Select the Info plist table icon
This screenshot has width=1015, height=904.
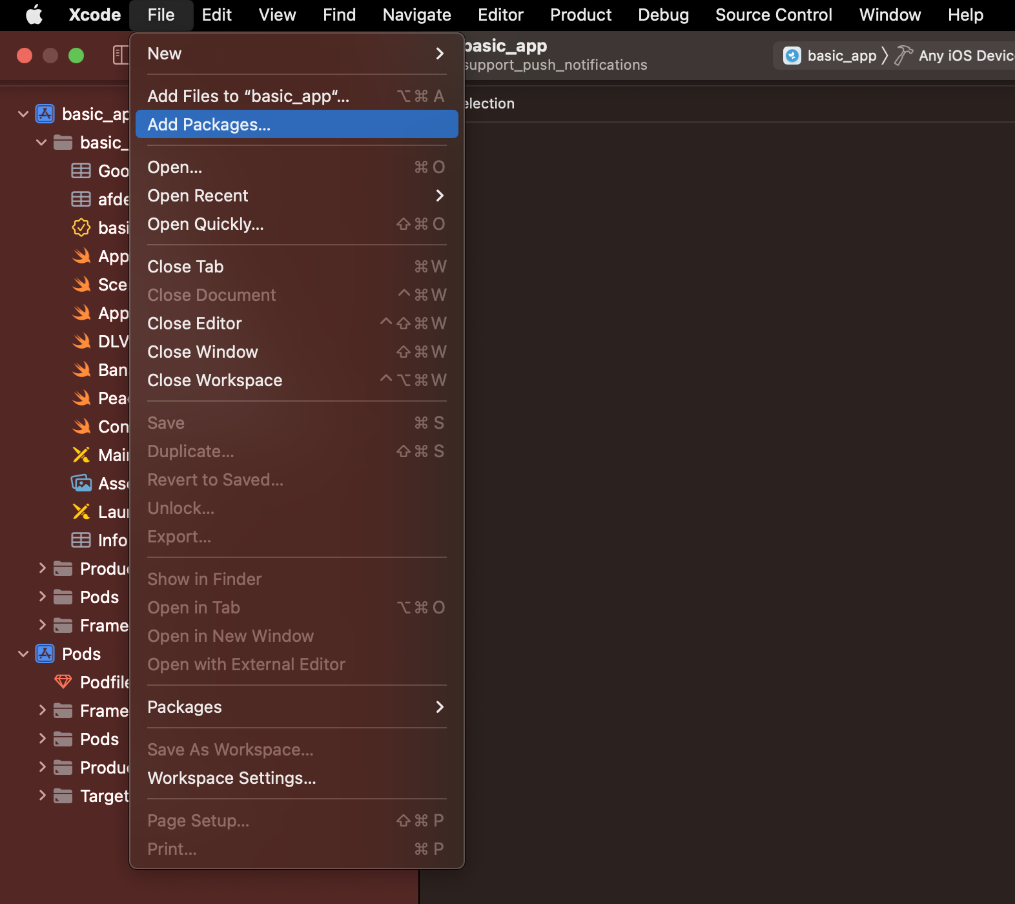tap(81, 540)
